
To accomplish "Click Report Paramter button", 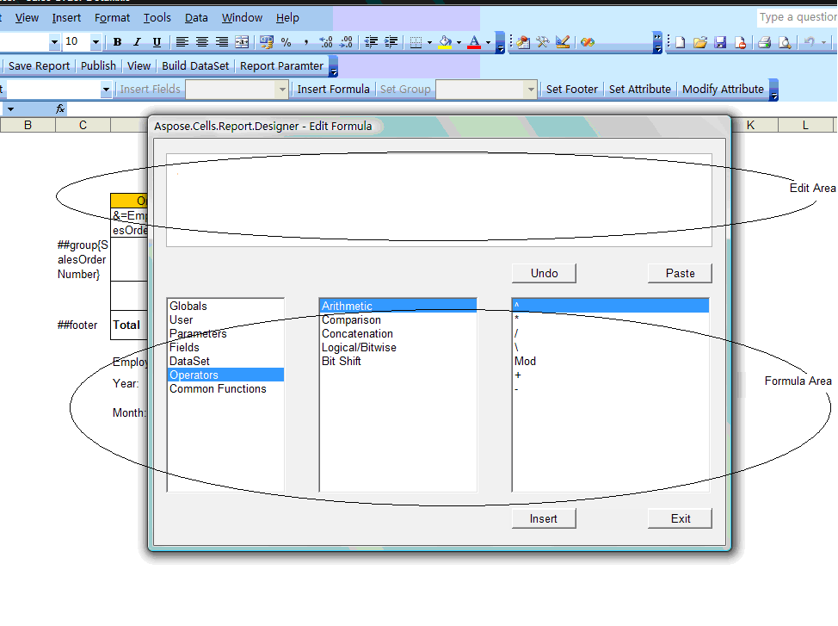I will (x=281, y=65).
